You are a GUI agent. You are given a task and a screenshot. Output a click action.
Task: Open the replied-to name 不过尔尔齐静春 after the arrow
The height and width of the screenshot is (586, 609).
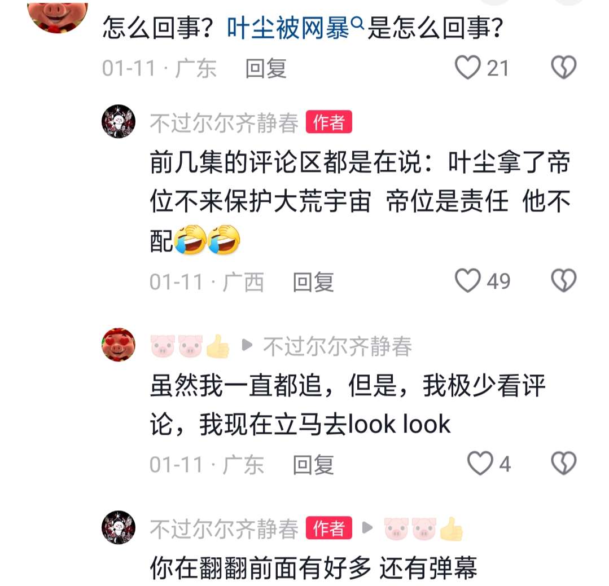point(337,346)
